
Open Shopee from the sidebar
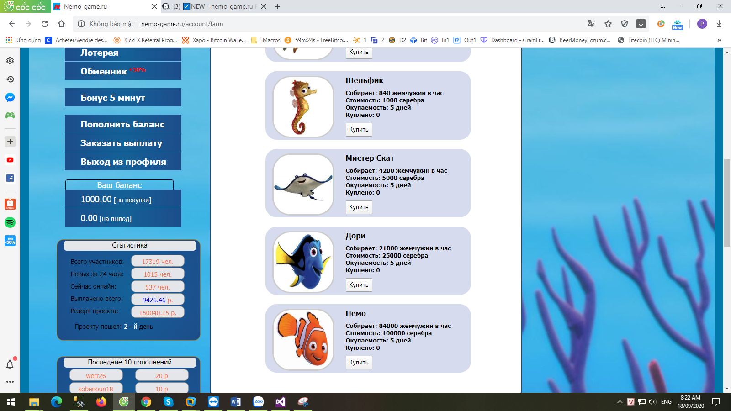point(10,204)
